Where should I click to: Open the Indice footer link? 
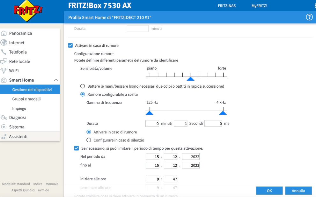coord(38,184)
